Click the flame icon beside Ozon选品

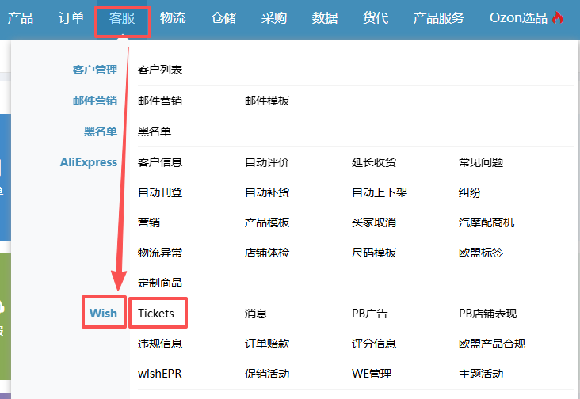(x=558, y=17)
